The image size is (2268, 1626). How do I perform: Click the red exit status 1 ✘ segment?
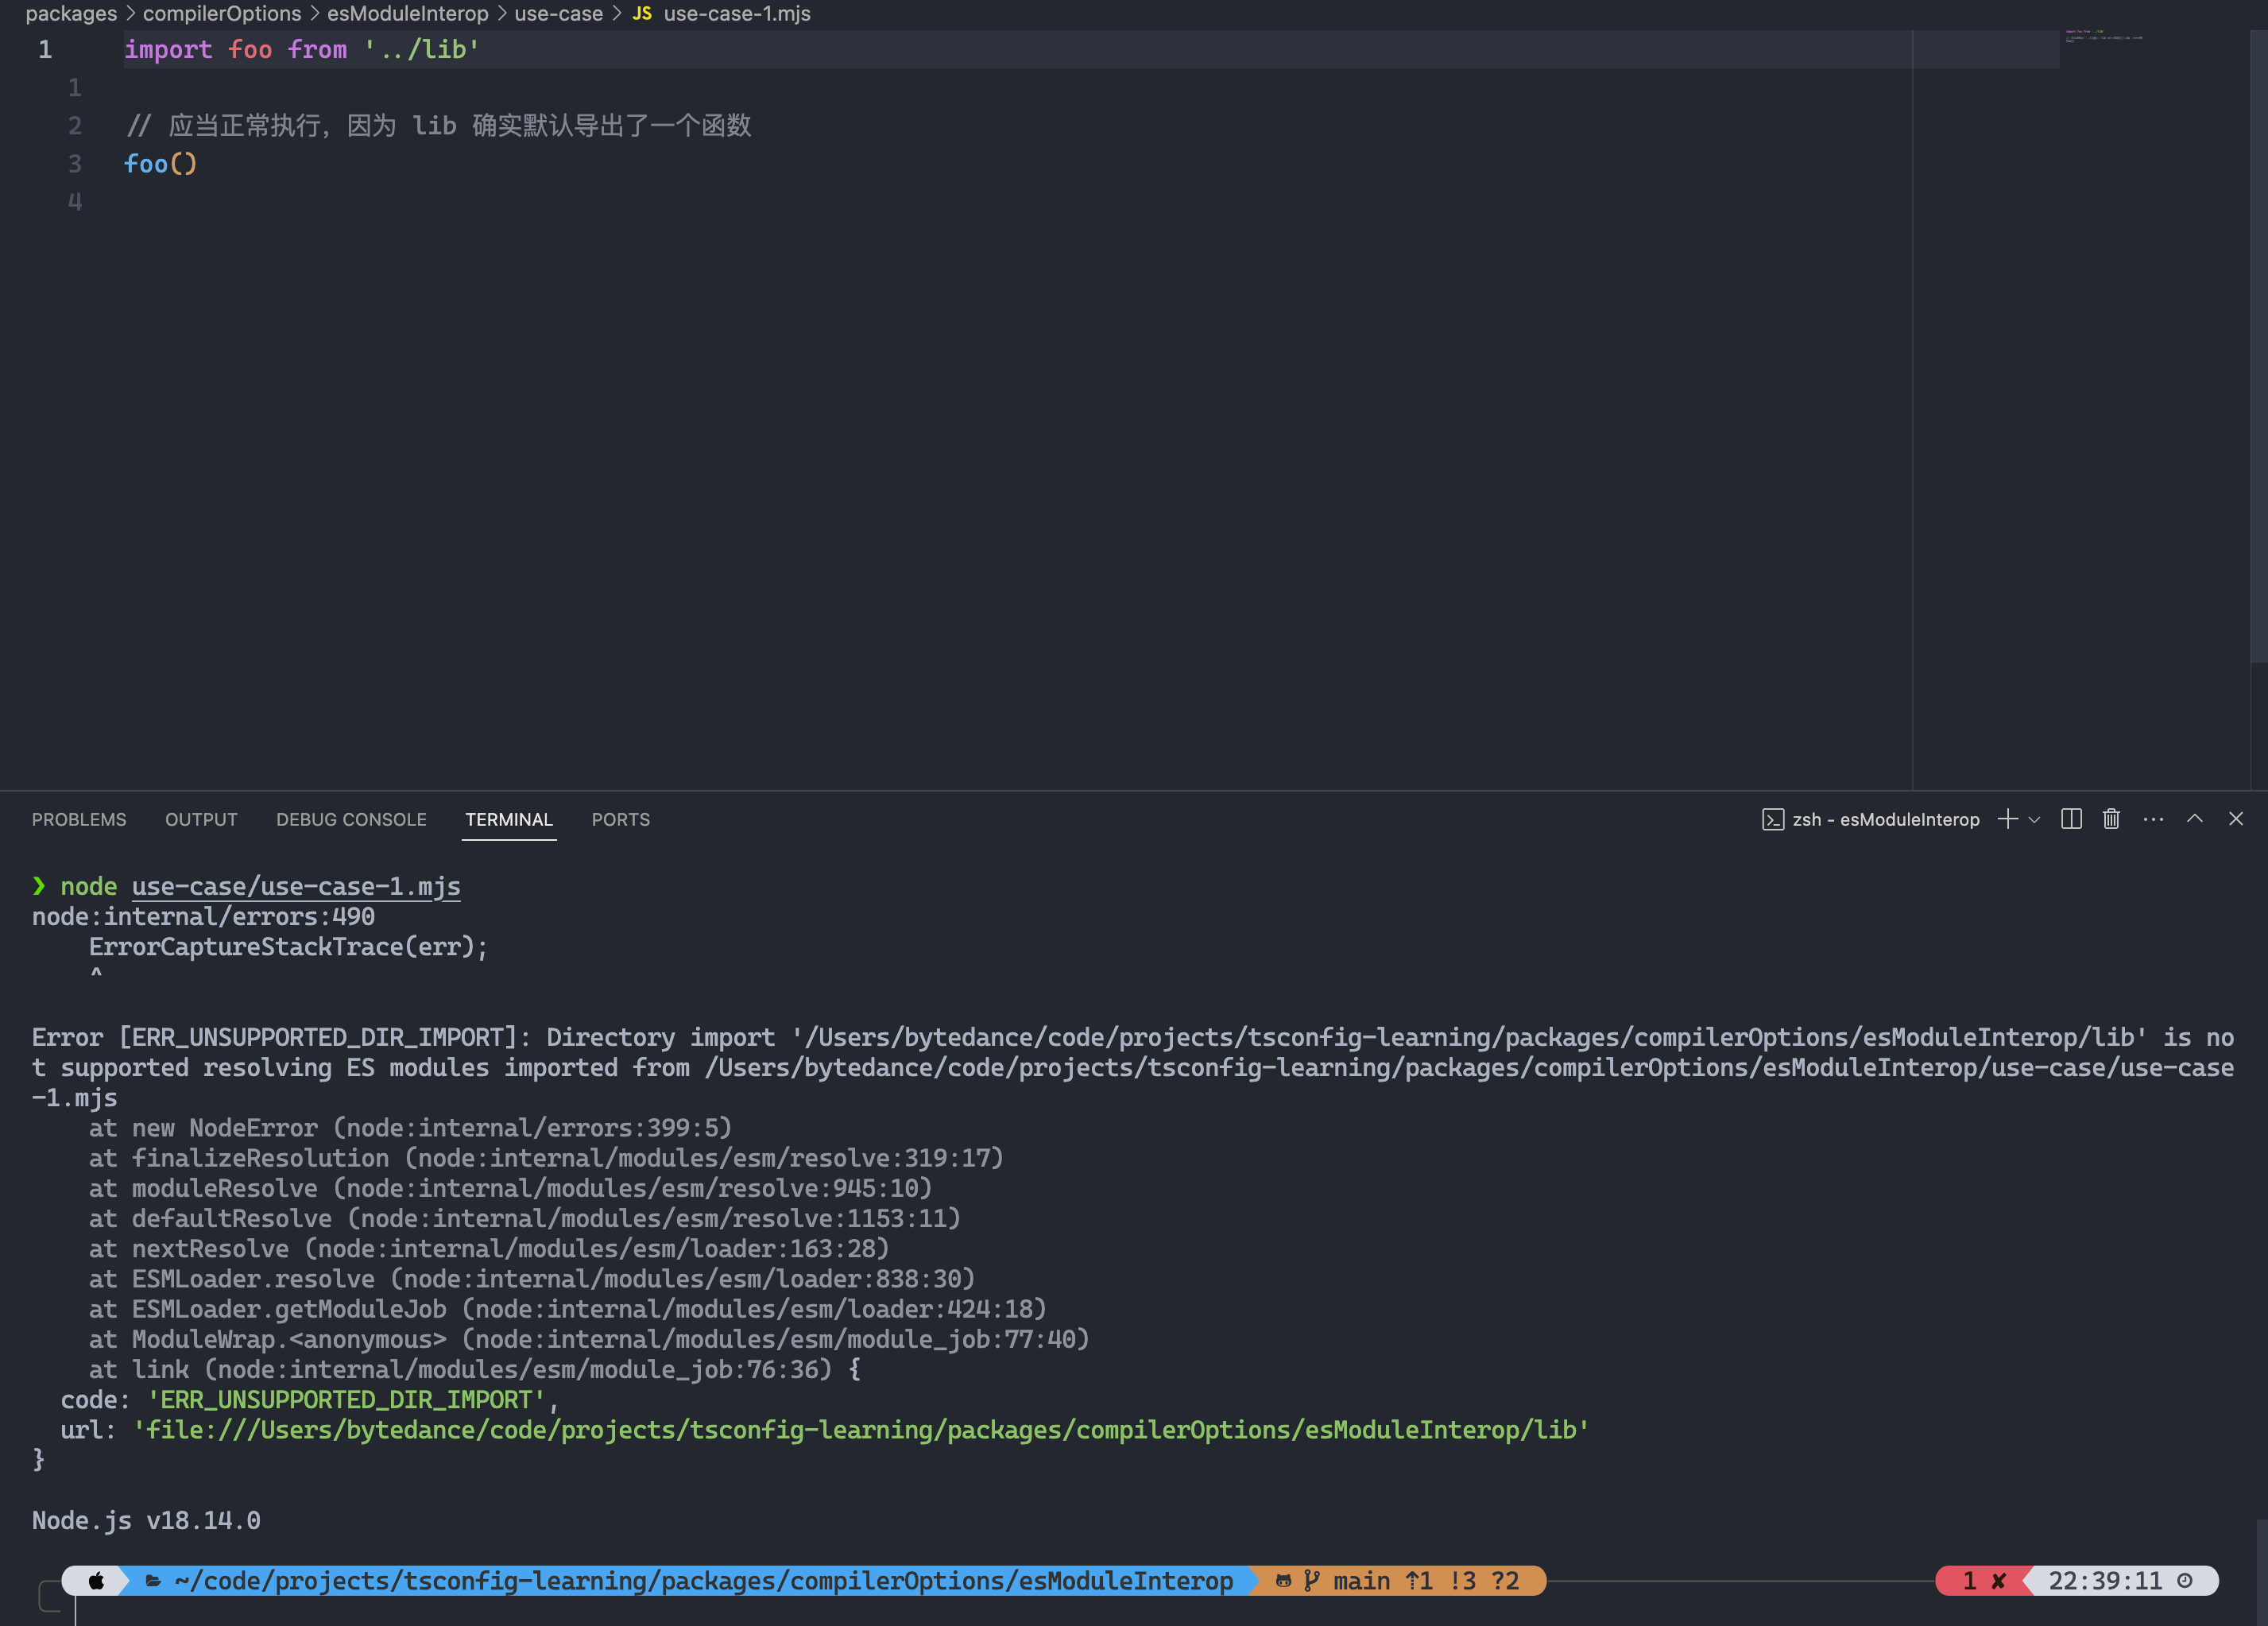[1984, 1580]
